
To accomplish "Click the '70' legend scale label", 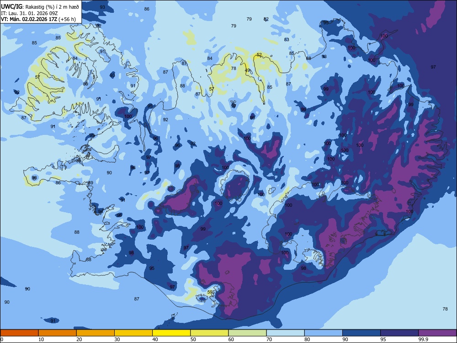I will tap(269, 339).
